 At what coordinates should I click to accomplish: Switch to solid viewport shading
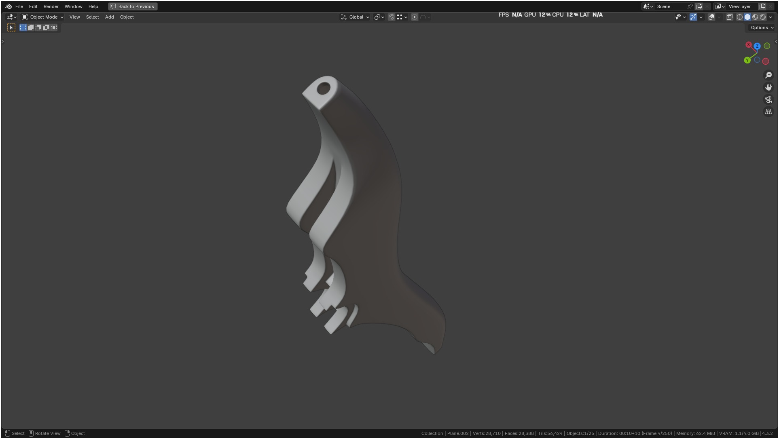pos(747,17)
